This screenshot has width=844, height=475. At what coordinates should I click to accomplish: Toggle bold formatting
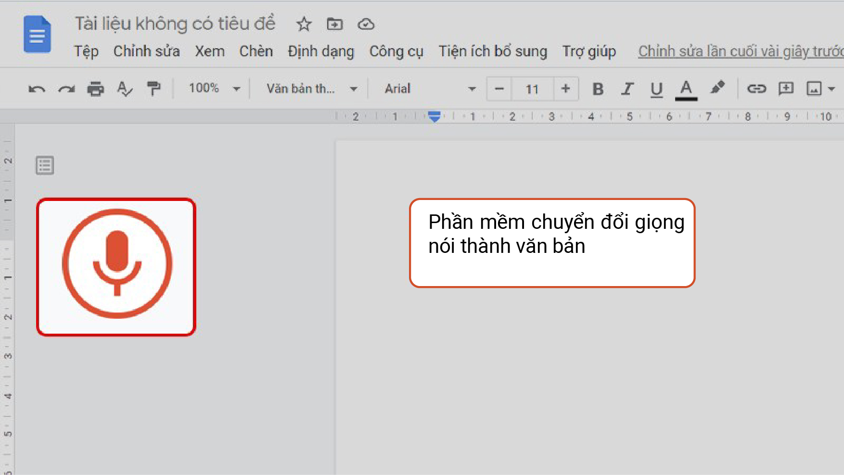tap(598, 89)
